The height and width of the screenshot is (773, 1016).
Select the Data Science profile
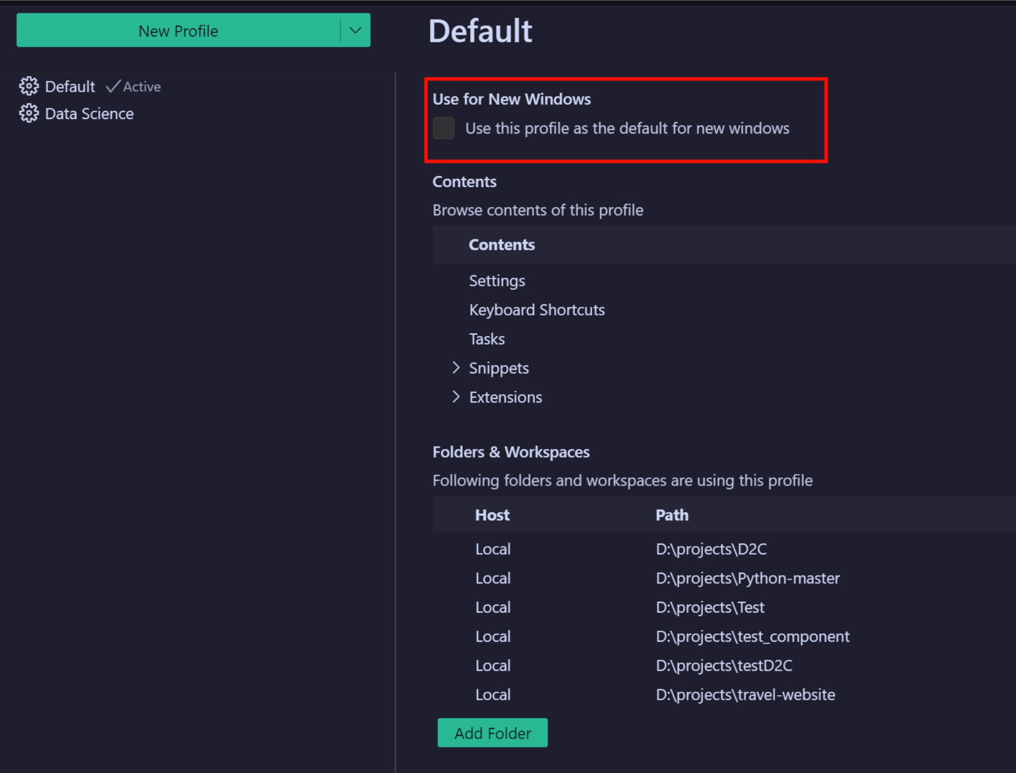pyautogui.click(x=89, y=113)
